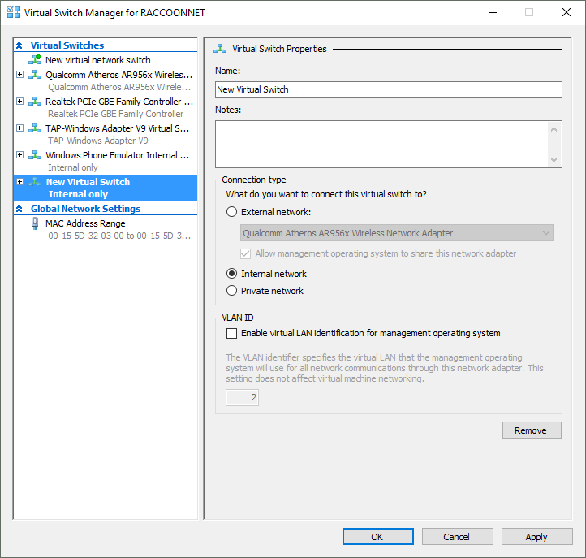Select the External network radio button
586x558 pixels.
pyautogui.click(x=231, y=212)
